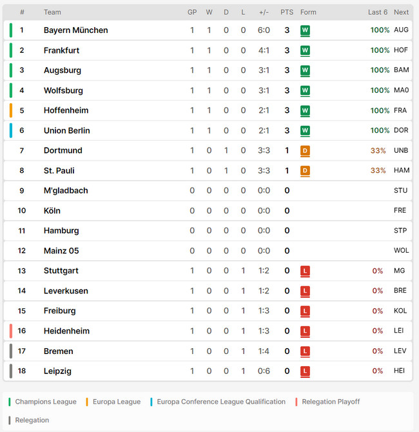Click Bayern München's green W form badge
Image resolution: width=419 pixels, height=432 pixels.
(305, 30)
